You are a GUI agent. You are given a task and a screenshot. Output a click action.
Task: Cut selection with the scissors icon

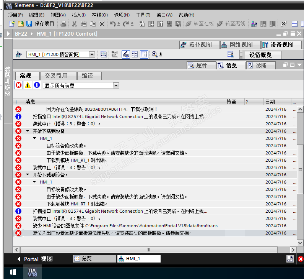(x=74, y=24)
